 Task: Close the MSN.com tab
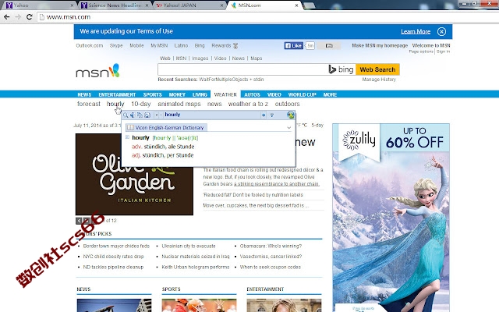[296, 5]
